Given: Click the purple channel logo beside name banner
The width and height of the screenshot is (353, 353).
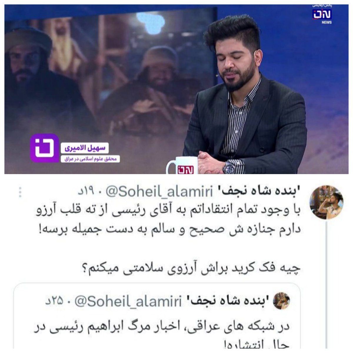Looking at the screenshot, I should (45, 148).
